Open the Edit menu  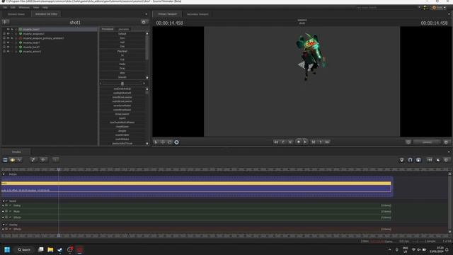13,7
